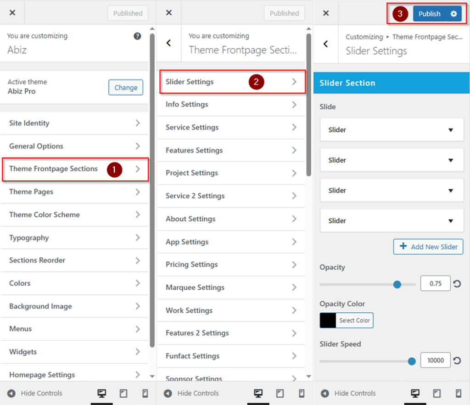Screen dimensions: 470x405
Task: Click back arrow beside Theme Frontpage Sections header
Action: (x=169, y=43)
